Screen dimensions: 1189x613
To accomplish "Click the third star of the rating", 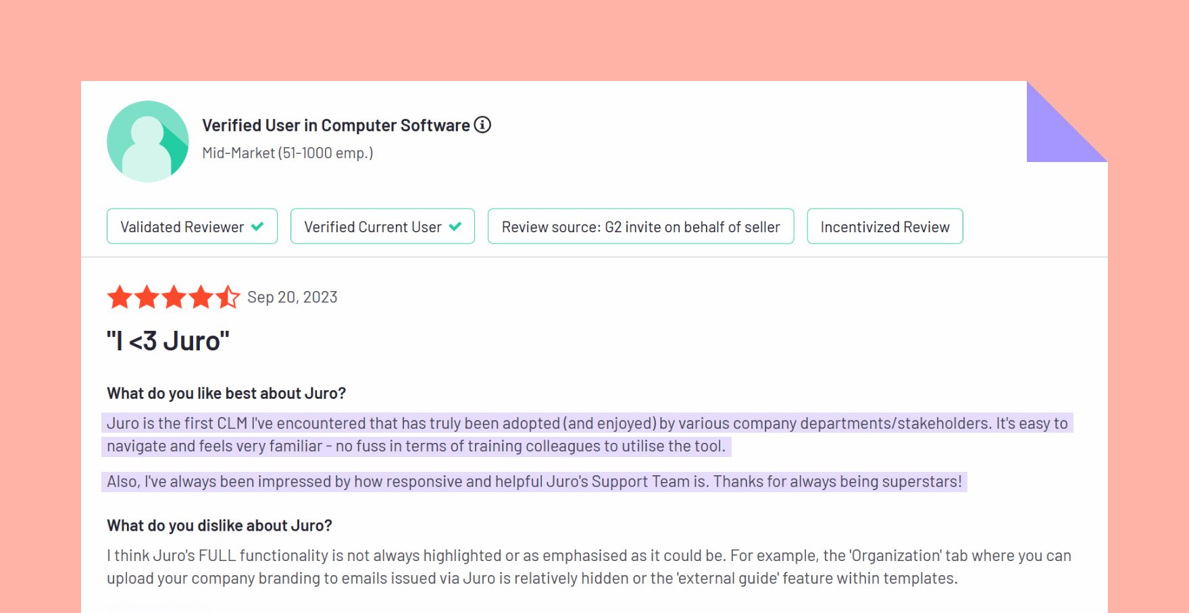I will pyautogui.click(x=174, y=296).
